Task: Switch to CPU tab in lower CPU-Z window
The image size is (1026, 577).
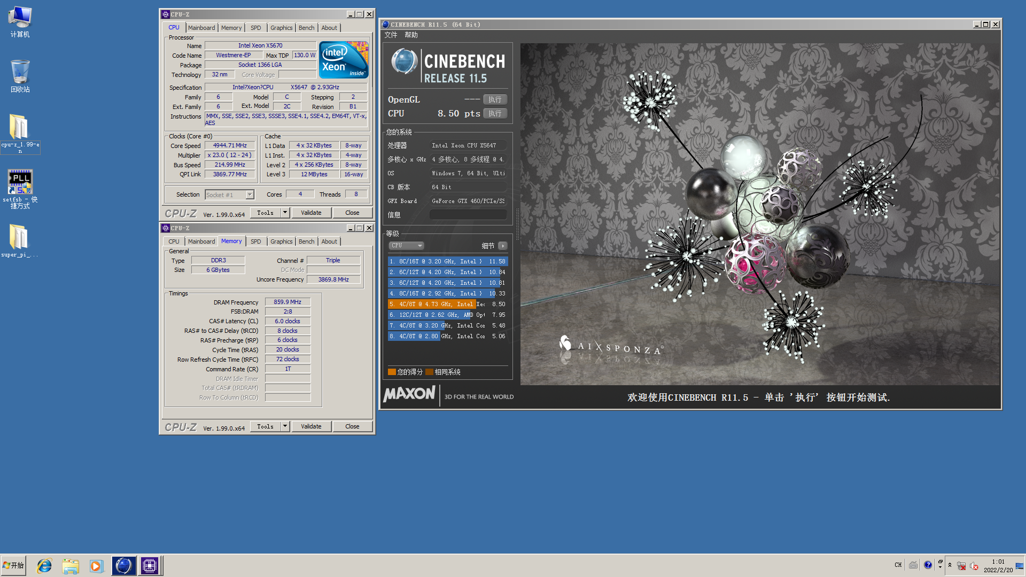Action: click(x=174, y=241)
